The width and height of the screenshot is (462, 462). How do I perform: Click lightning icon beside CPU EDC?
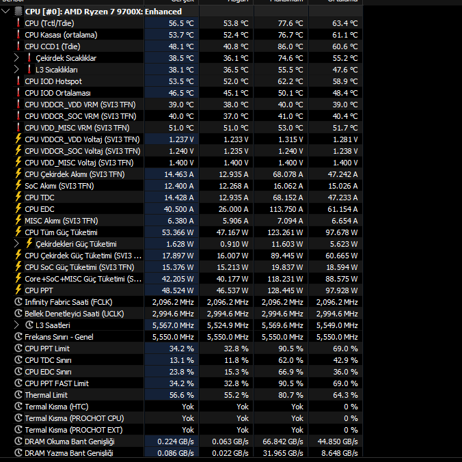pyautogui.click(x=18, y=209)
